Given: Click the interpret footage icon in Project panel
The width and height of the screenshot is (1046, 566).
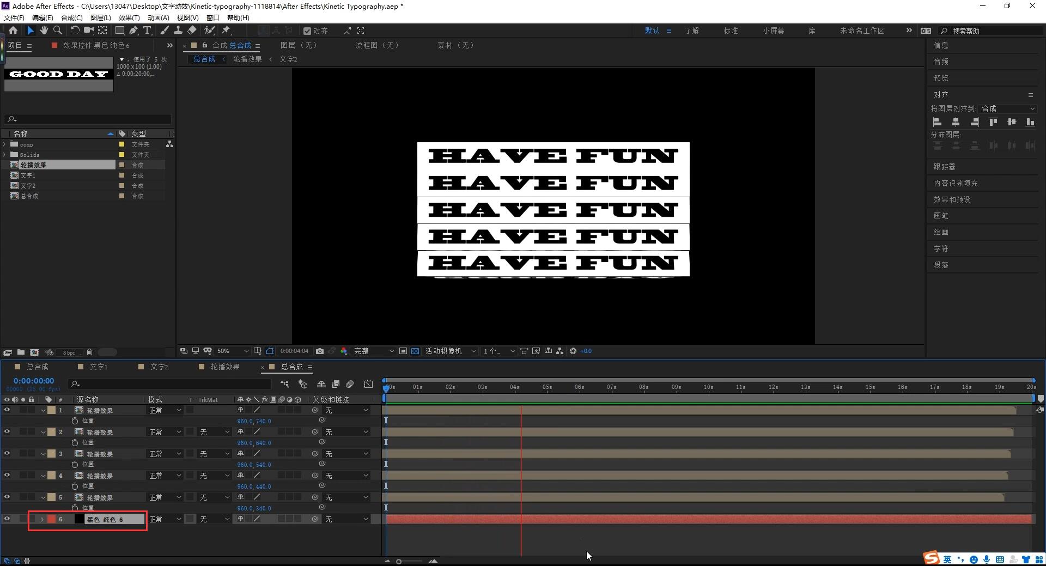Looking at the screenshot, I should pos(8,352).
